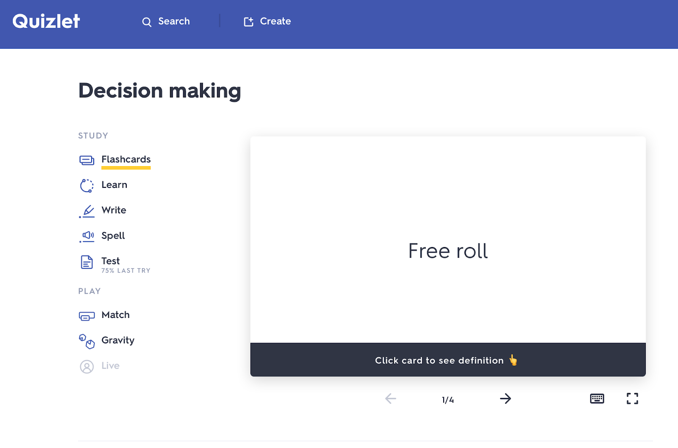The image size is (678, 448).
Task: Advance to next card arrow
Action: (506, 398)
